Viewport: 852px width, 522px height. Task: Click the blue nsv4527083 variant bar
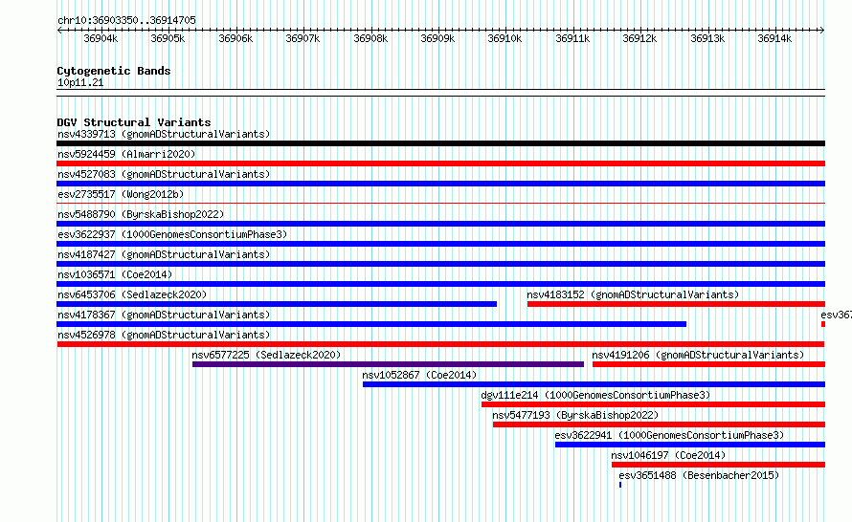point(440,184)
